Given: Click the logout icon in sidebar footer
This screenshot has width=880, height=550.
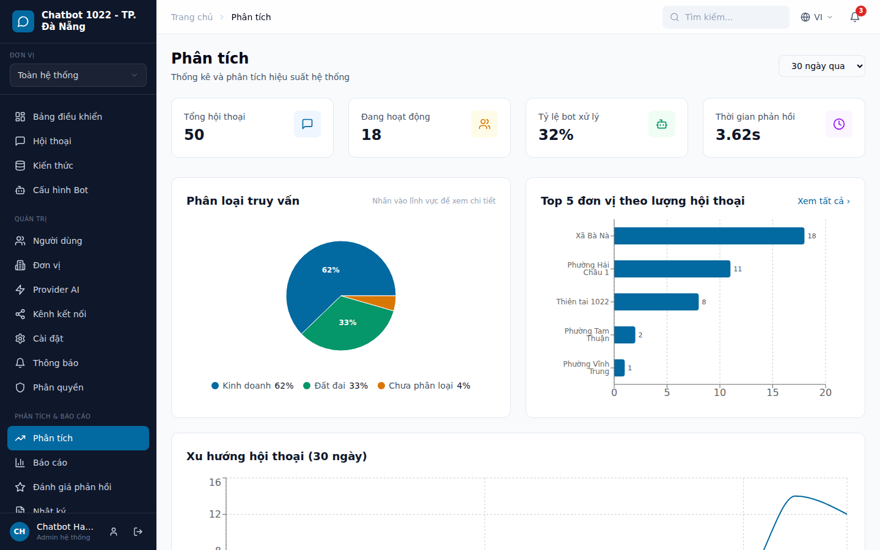Looking at the screenshot, I should tap(138, 532).
